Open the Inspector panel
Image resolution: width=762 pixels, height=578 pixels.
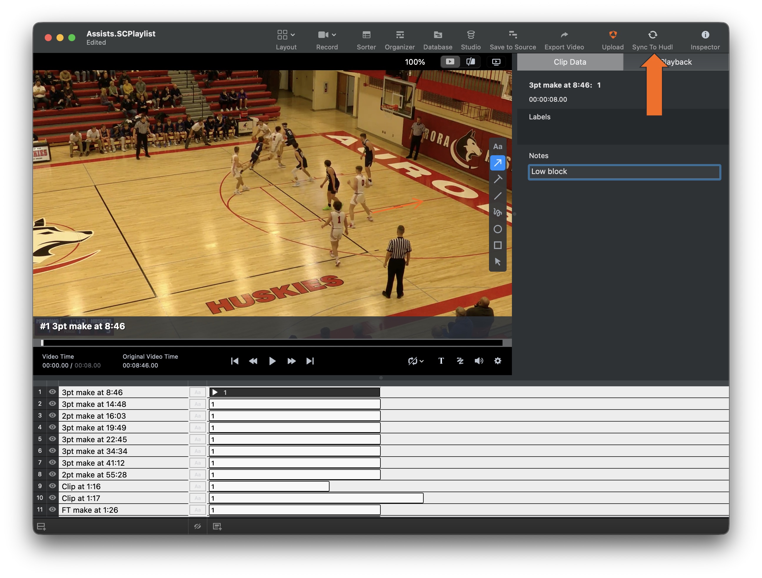point(705,40)
